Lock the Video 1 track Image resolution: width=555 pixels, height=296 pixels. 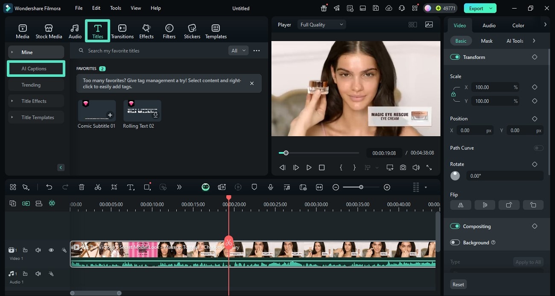[x=25, y=250]
